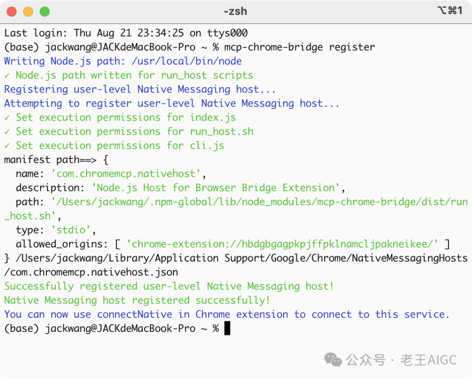472x379 pixels.
Task: Click the 'You can now use connectNative' line
Action: tap(227, 315)
